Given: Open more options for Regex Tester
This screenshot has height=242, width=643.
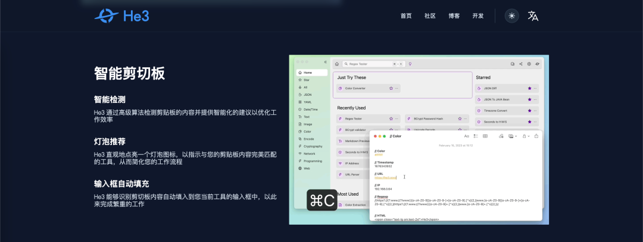Looking at the screenshot, I should click(397, 119).
